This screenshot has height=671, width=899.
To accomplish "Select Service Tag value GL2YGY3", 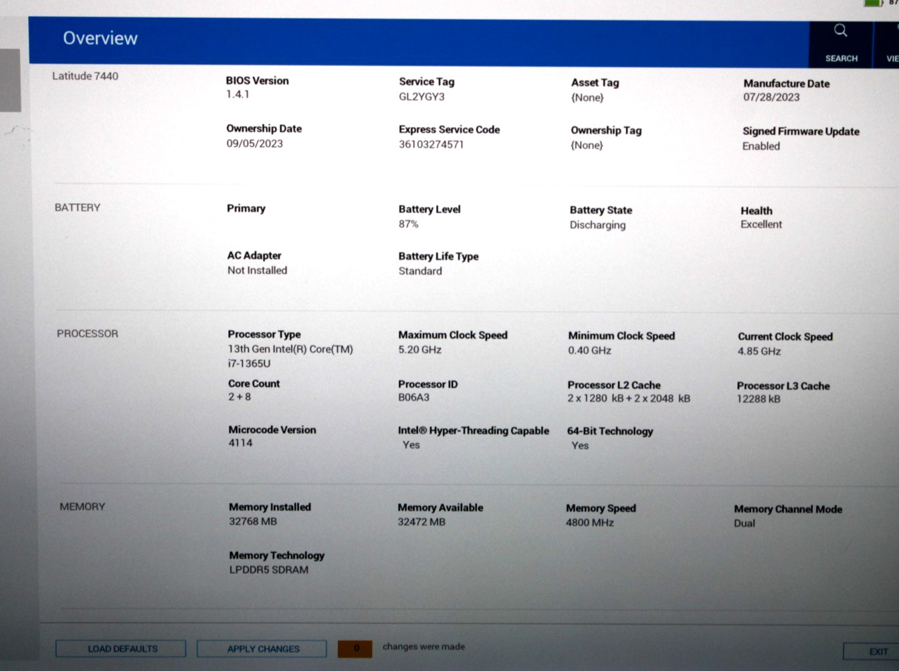I will click(x=421, y=96).
